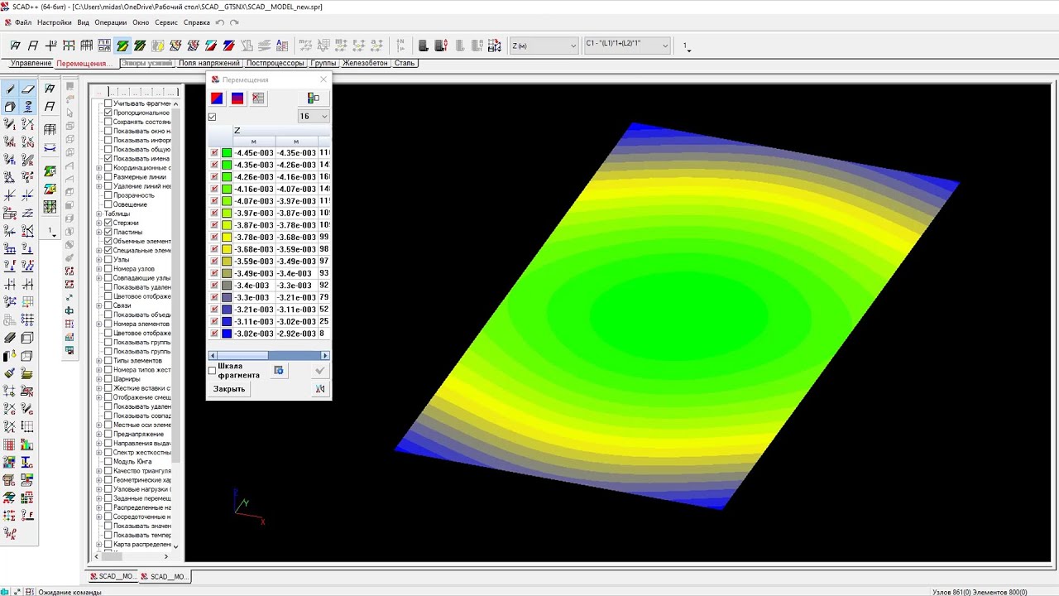This screenshot has height=596, width=1059.
Task: Open the C1 load combination dropdown
Action: [626, 46]
